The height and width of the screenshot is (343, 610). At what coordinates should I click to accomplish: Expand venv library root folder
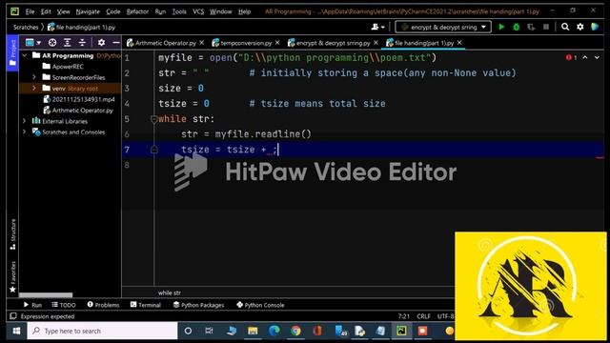pos(34,88)
